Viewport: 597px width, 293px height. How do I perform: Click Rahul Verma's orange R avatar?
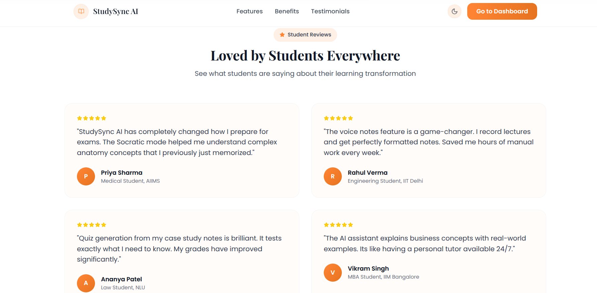click(333, 176)
